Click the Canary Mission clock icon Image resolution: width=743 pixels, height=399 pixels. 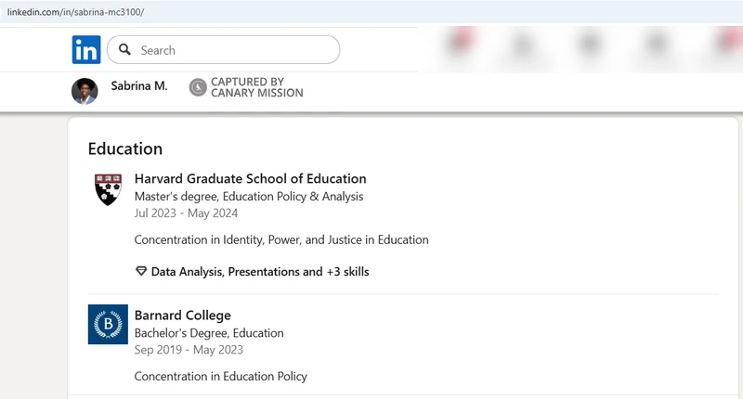point(198,87)
